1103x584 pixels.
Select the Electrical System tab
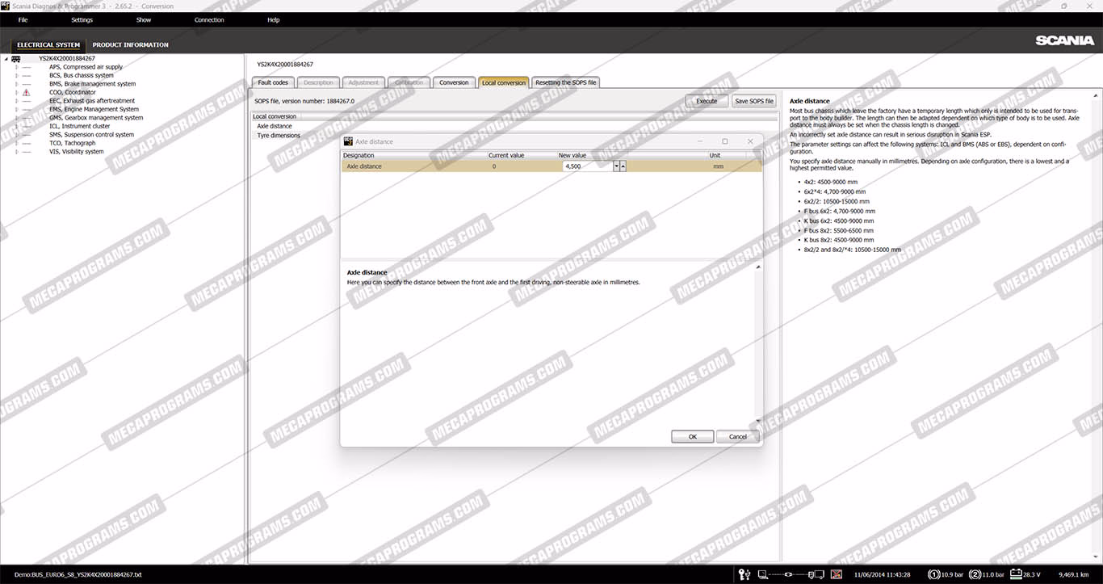tap(48, 45)
